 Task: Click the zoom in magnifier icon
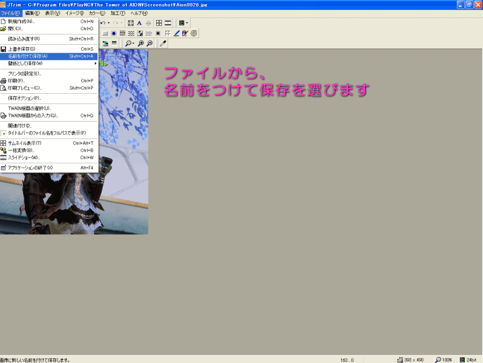click(141, 44)
